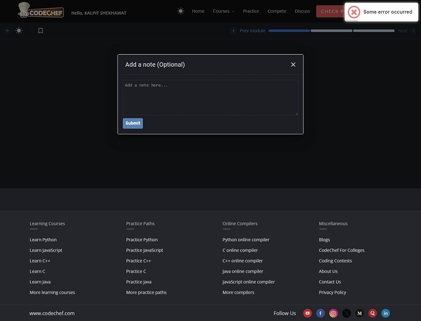Screen dimensions: 421x321
Task: Click www.codechef.com footer link
Action: pyautogui.click(x=52, y=313)
